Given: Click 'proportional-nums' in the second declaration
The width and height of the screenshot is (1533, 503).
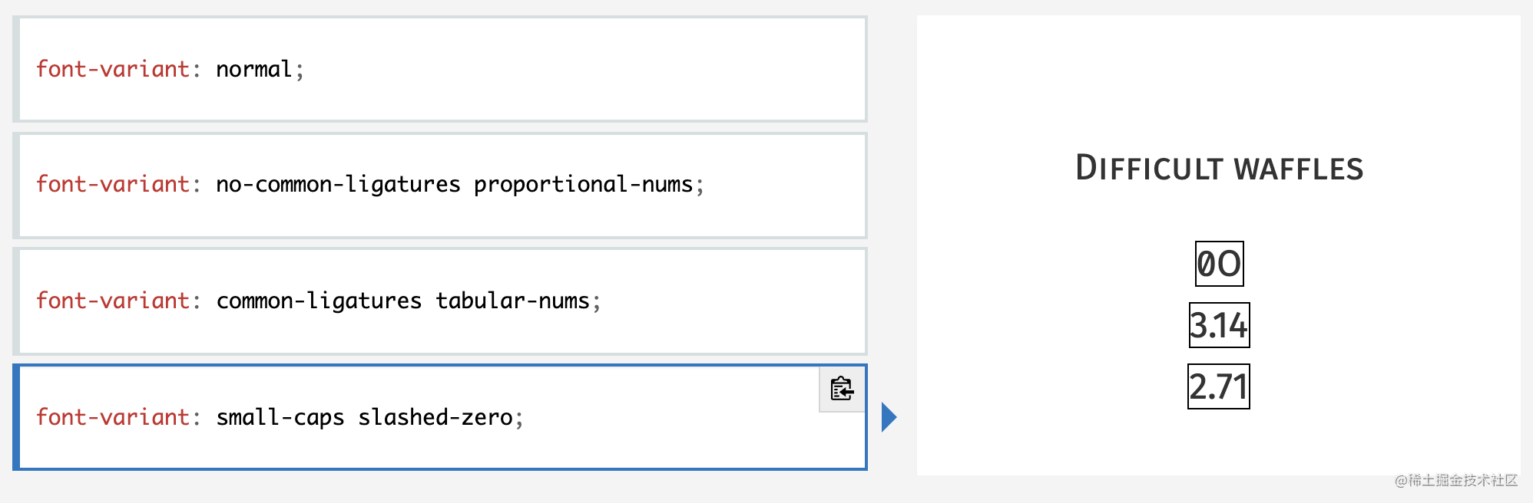Looking at the screenshot, I should coord(583,185).
